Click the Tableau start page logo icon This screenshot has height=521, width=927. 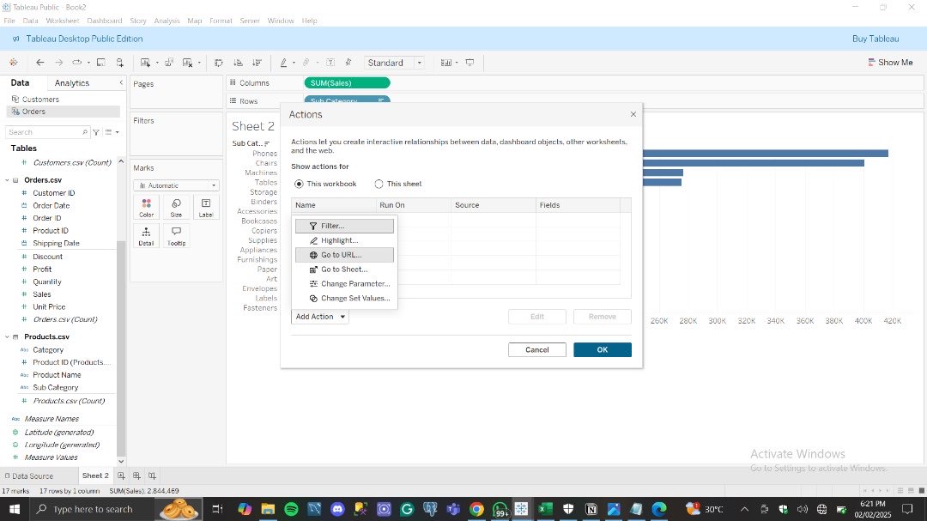click(x=14, y=62)
